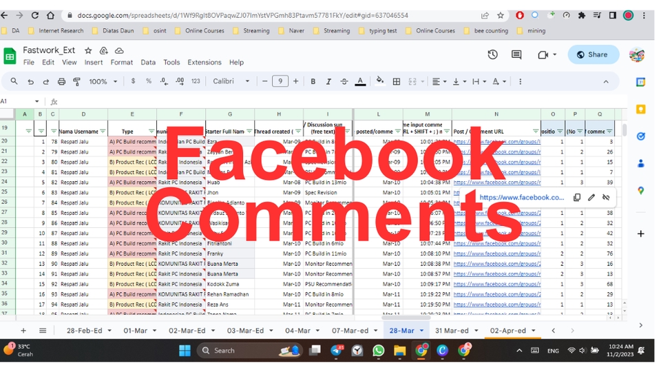This screenshot has height=372, width=661.
Task: Open the Extensions menu
Action: click(204, 62)
